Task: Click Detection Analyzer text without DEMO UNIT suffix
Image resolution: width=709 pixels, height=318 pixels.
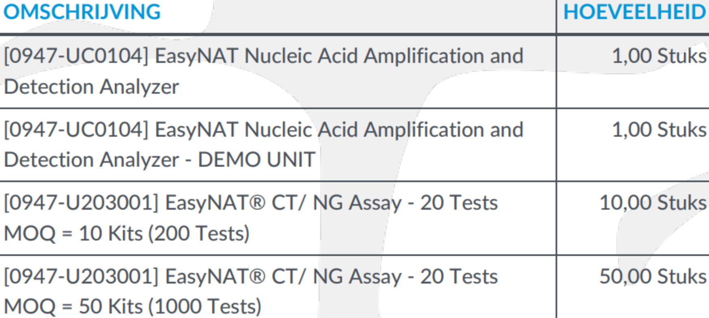Action: [x=91, y=86]
